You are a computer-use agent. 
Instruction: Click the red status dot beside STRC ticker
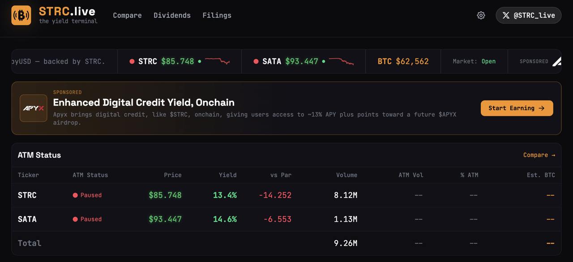click(x=132, y=61)
